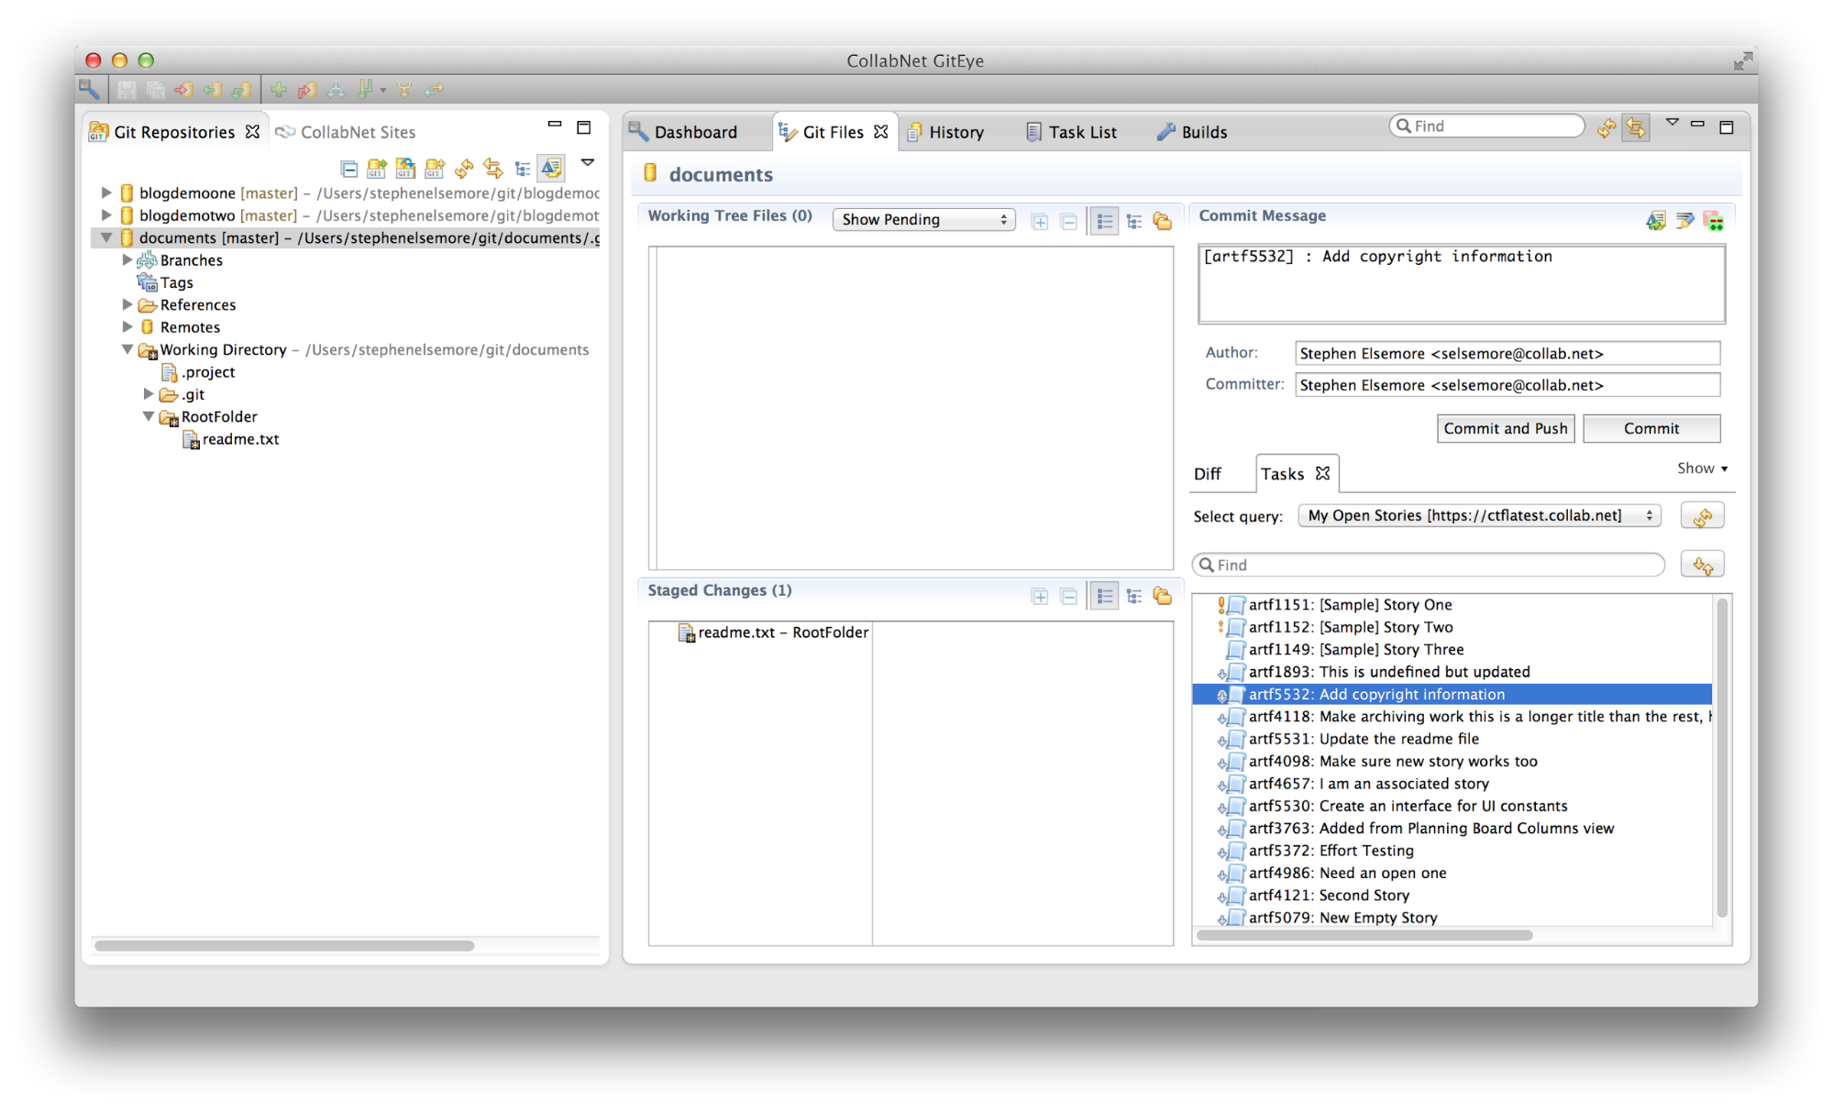Add a new Git repository via the toolbar
The image size is (1833, 1111).
(x=377, y=168)
